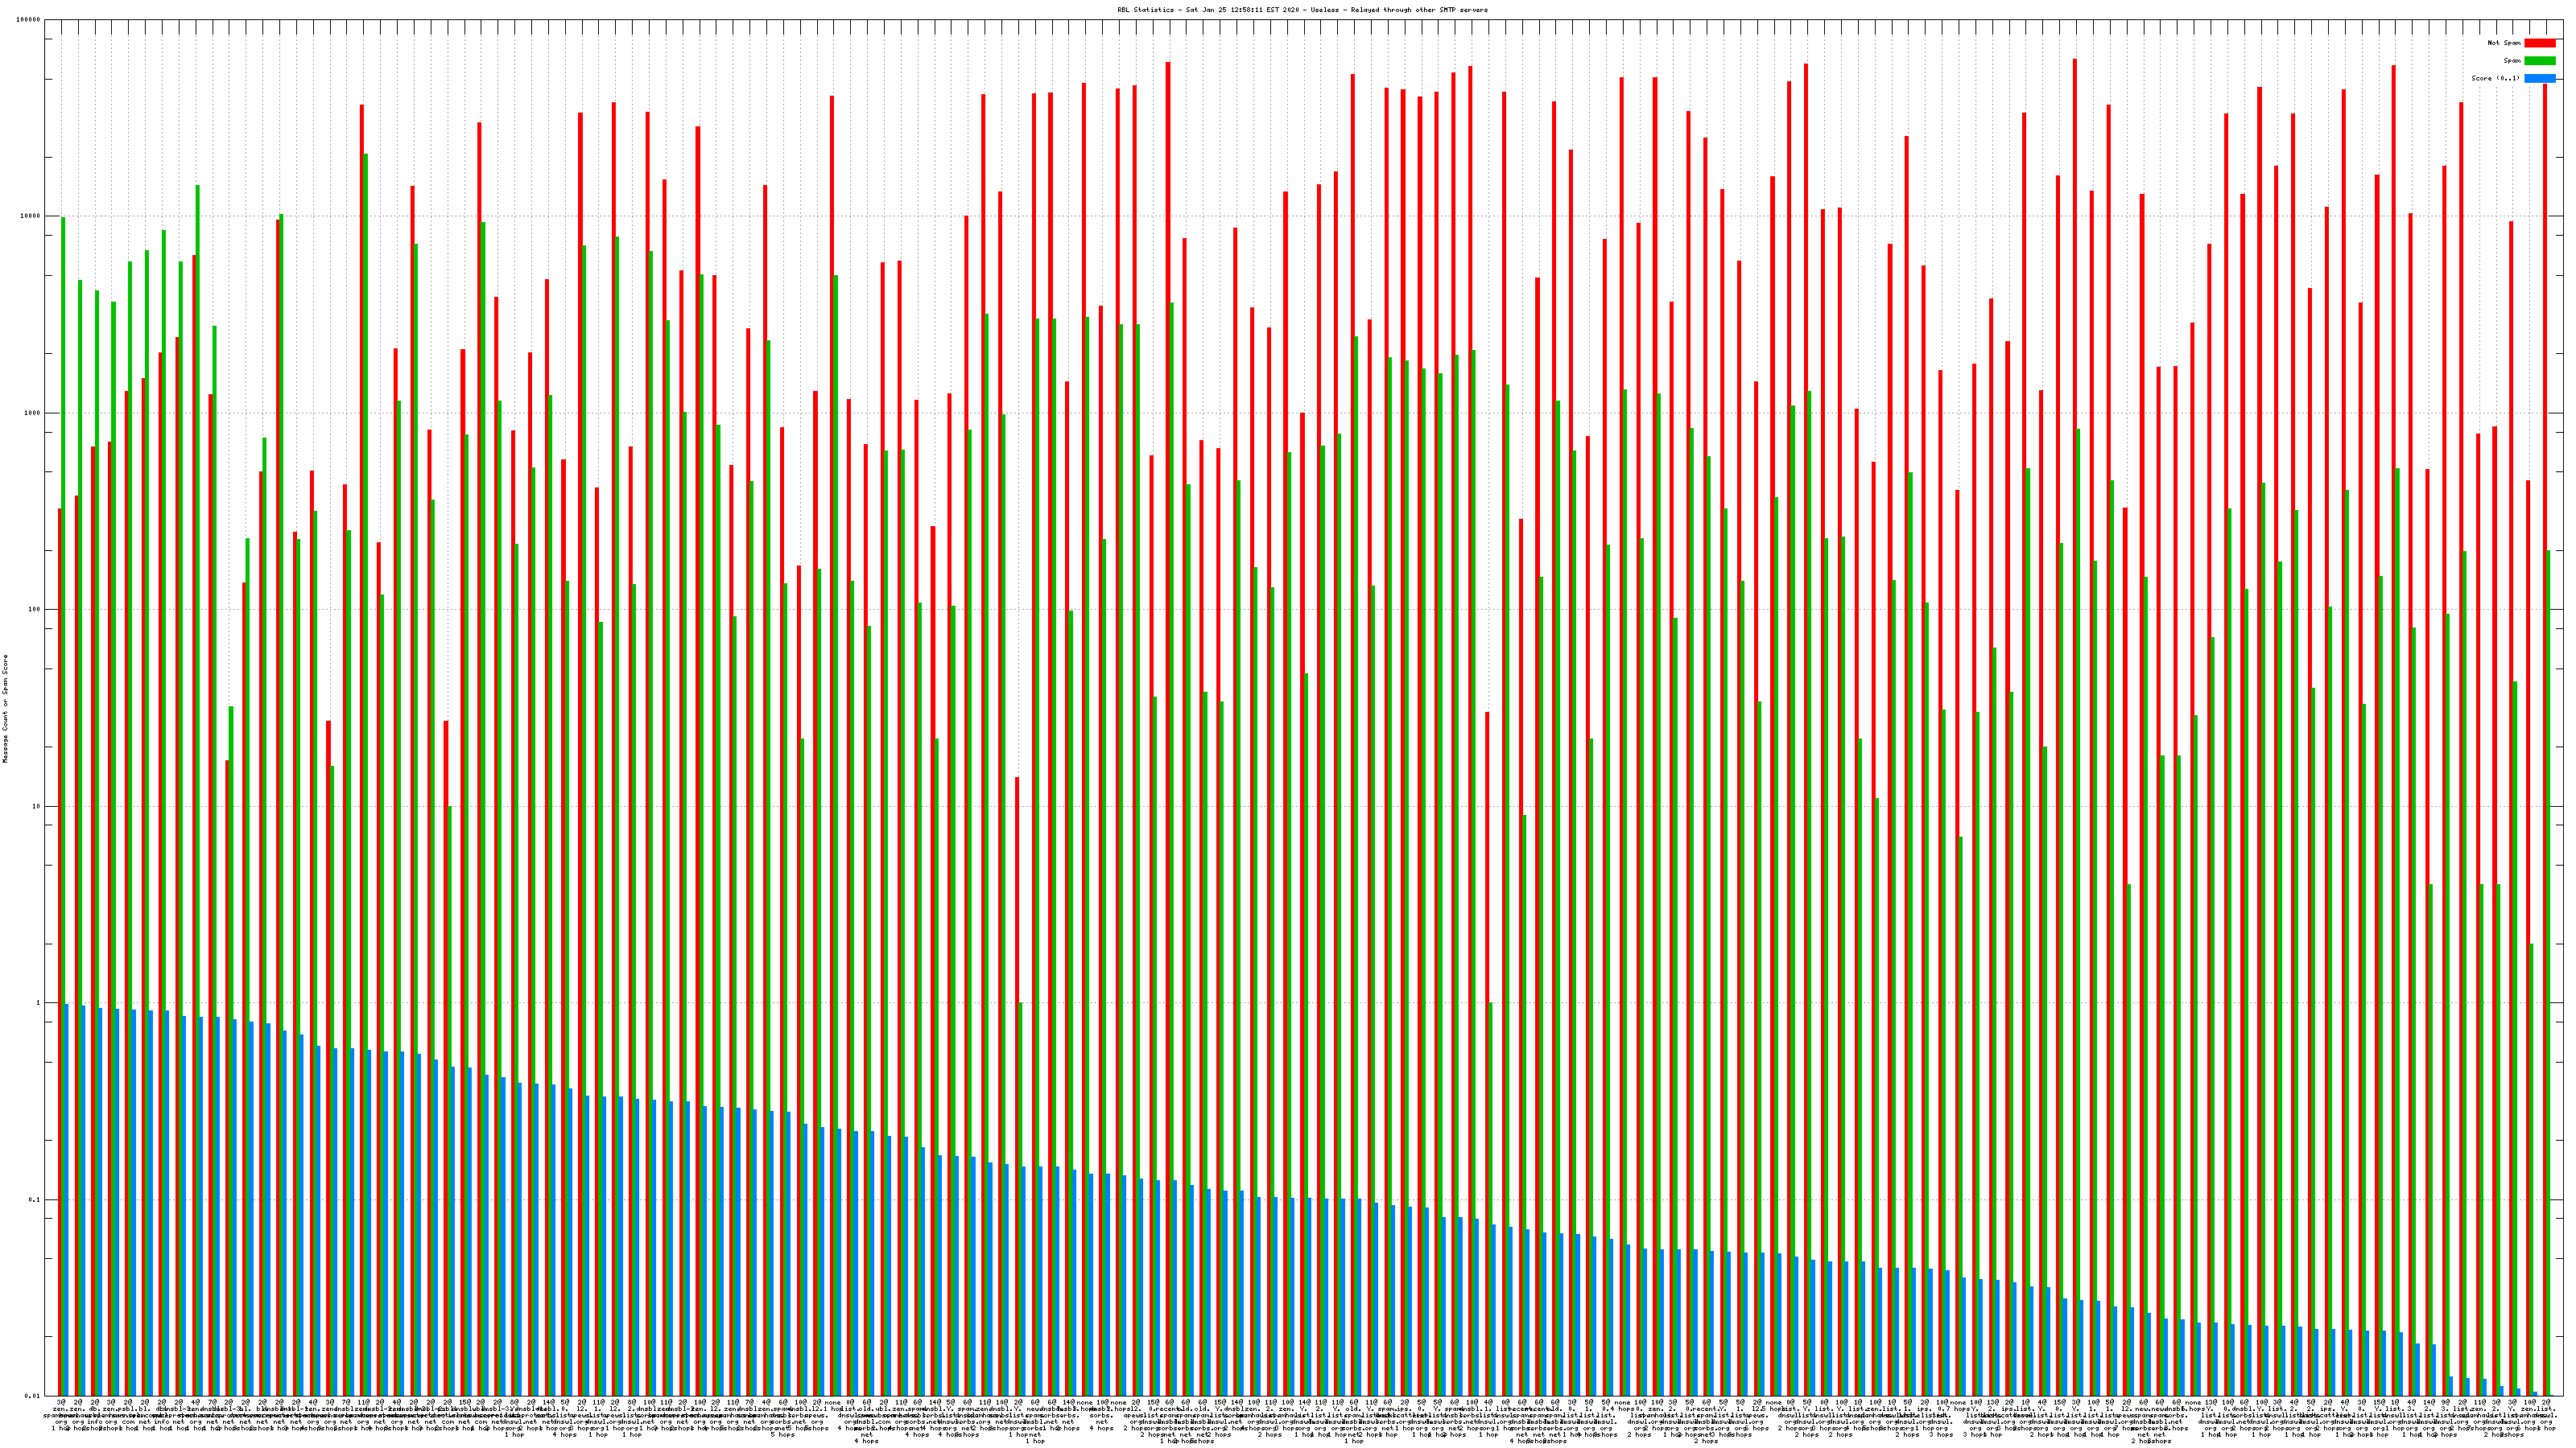Screen dimensions: 2576x1448
Task: Click the 100000 y-axis tick label
Action: 29,20
